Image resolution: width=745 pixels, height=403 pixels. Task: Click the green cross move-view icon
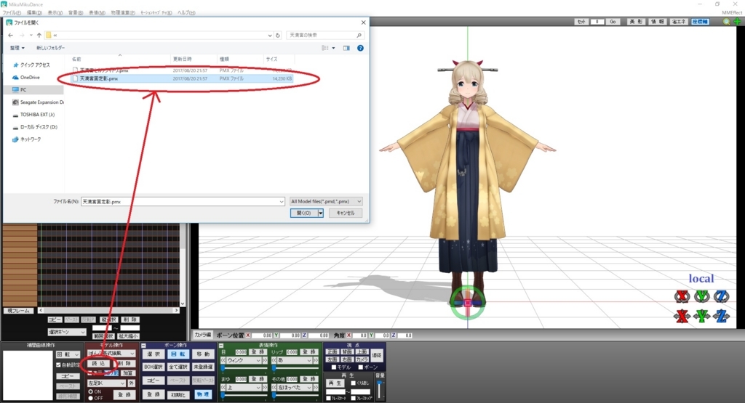[x=738, y=22]
